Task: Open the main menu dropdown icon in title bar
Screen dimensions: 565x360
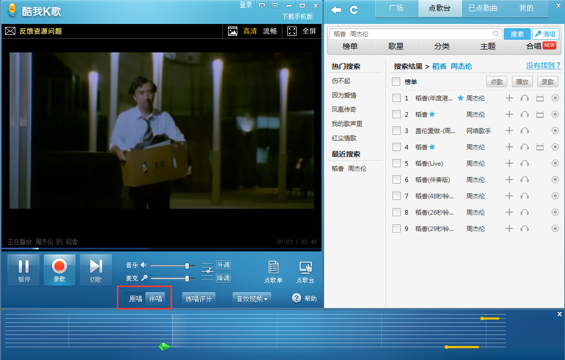Action: point(275,6)
